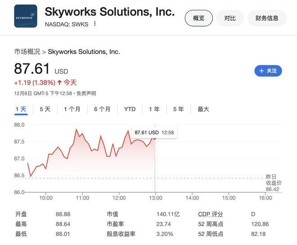
Task: Show the 5 年 chart range
Action: (178, 109)
